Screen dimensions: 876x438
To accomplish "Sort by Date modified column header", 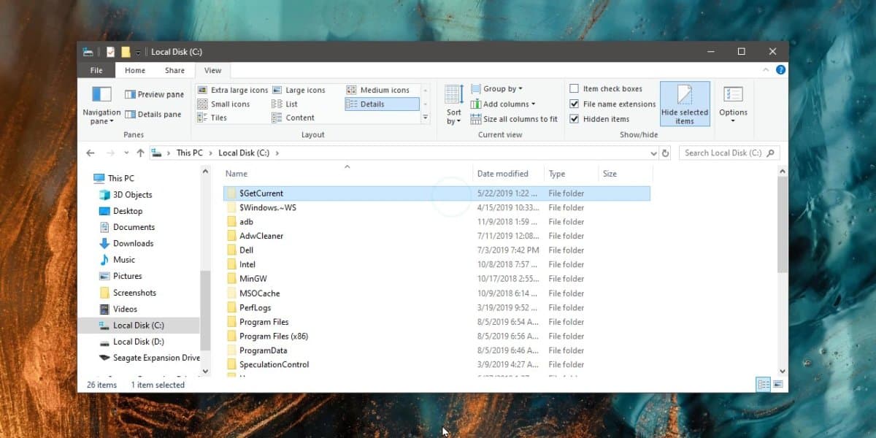I will pyautogui.click(x=509, y=174).
